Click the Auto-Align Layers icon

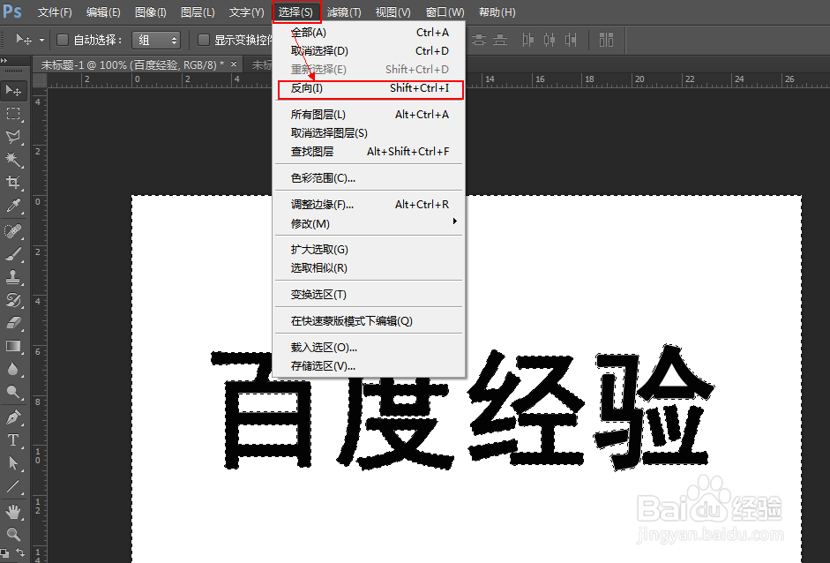point(606,40)
